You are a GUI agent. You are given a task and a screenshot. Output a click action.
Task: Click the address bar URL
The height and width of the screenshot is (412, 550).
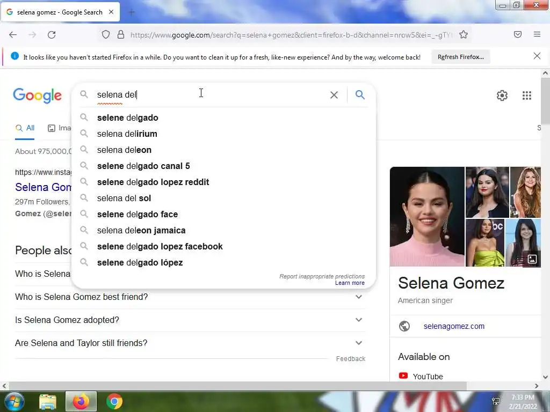tap(291, 35)
